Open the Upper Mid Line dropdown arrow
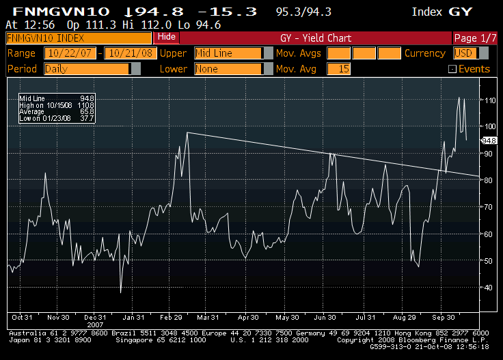503x360 pixels. [268, 53]
